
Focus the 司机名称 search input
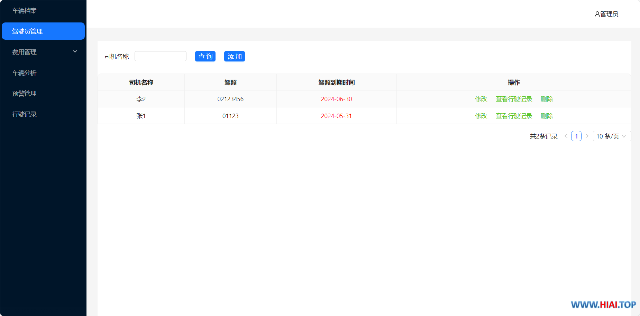[161, 56]
